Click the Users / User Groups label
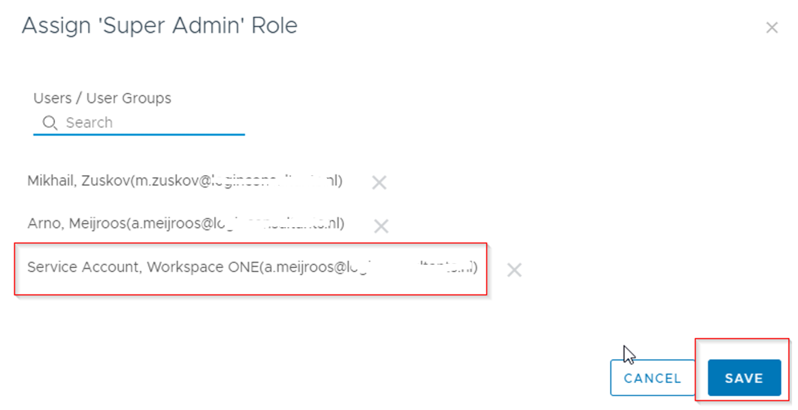Screen dimensions: 798x410 tap(102, 98)
